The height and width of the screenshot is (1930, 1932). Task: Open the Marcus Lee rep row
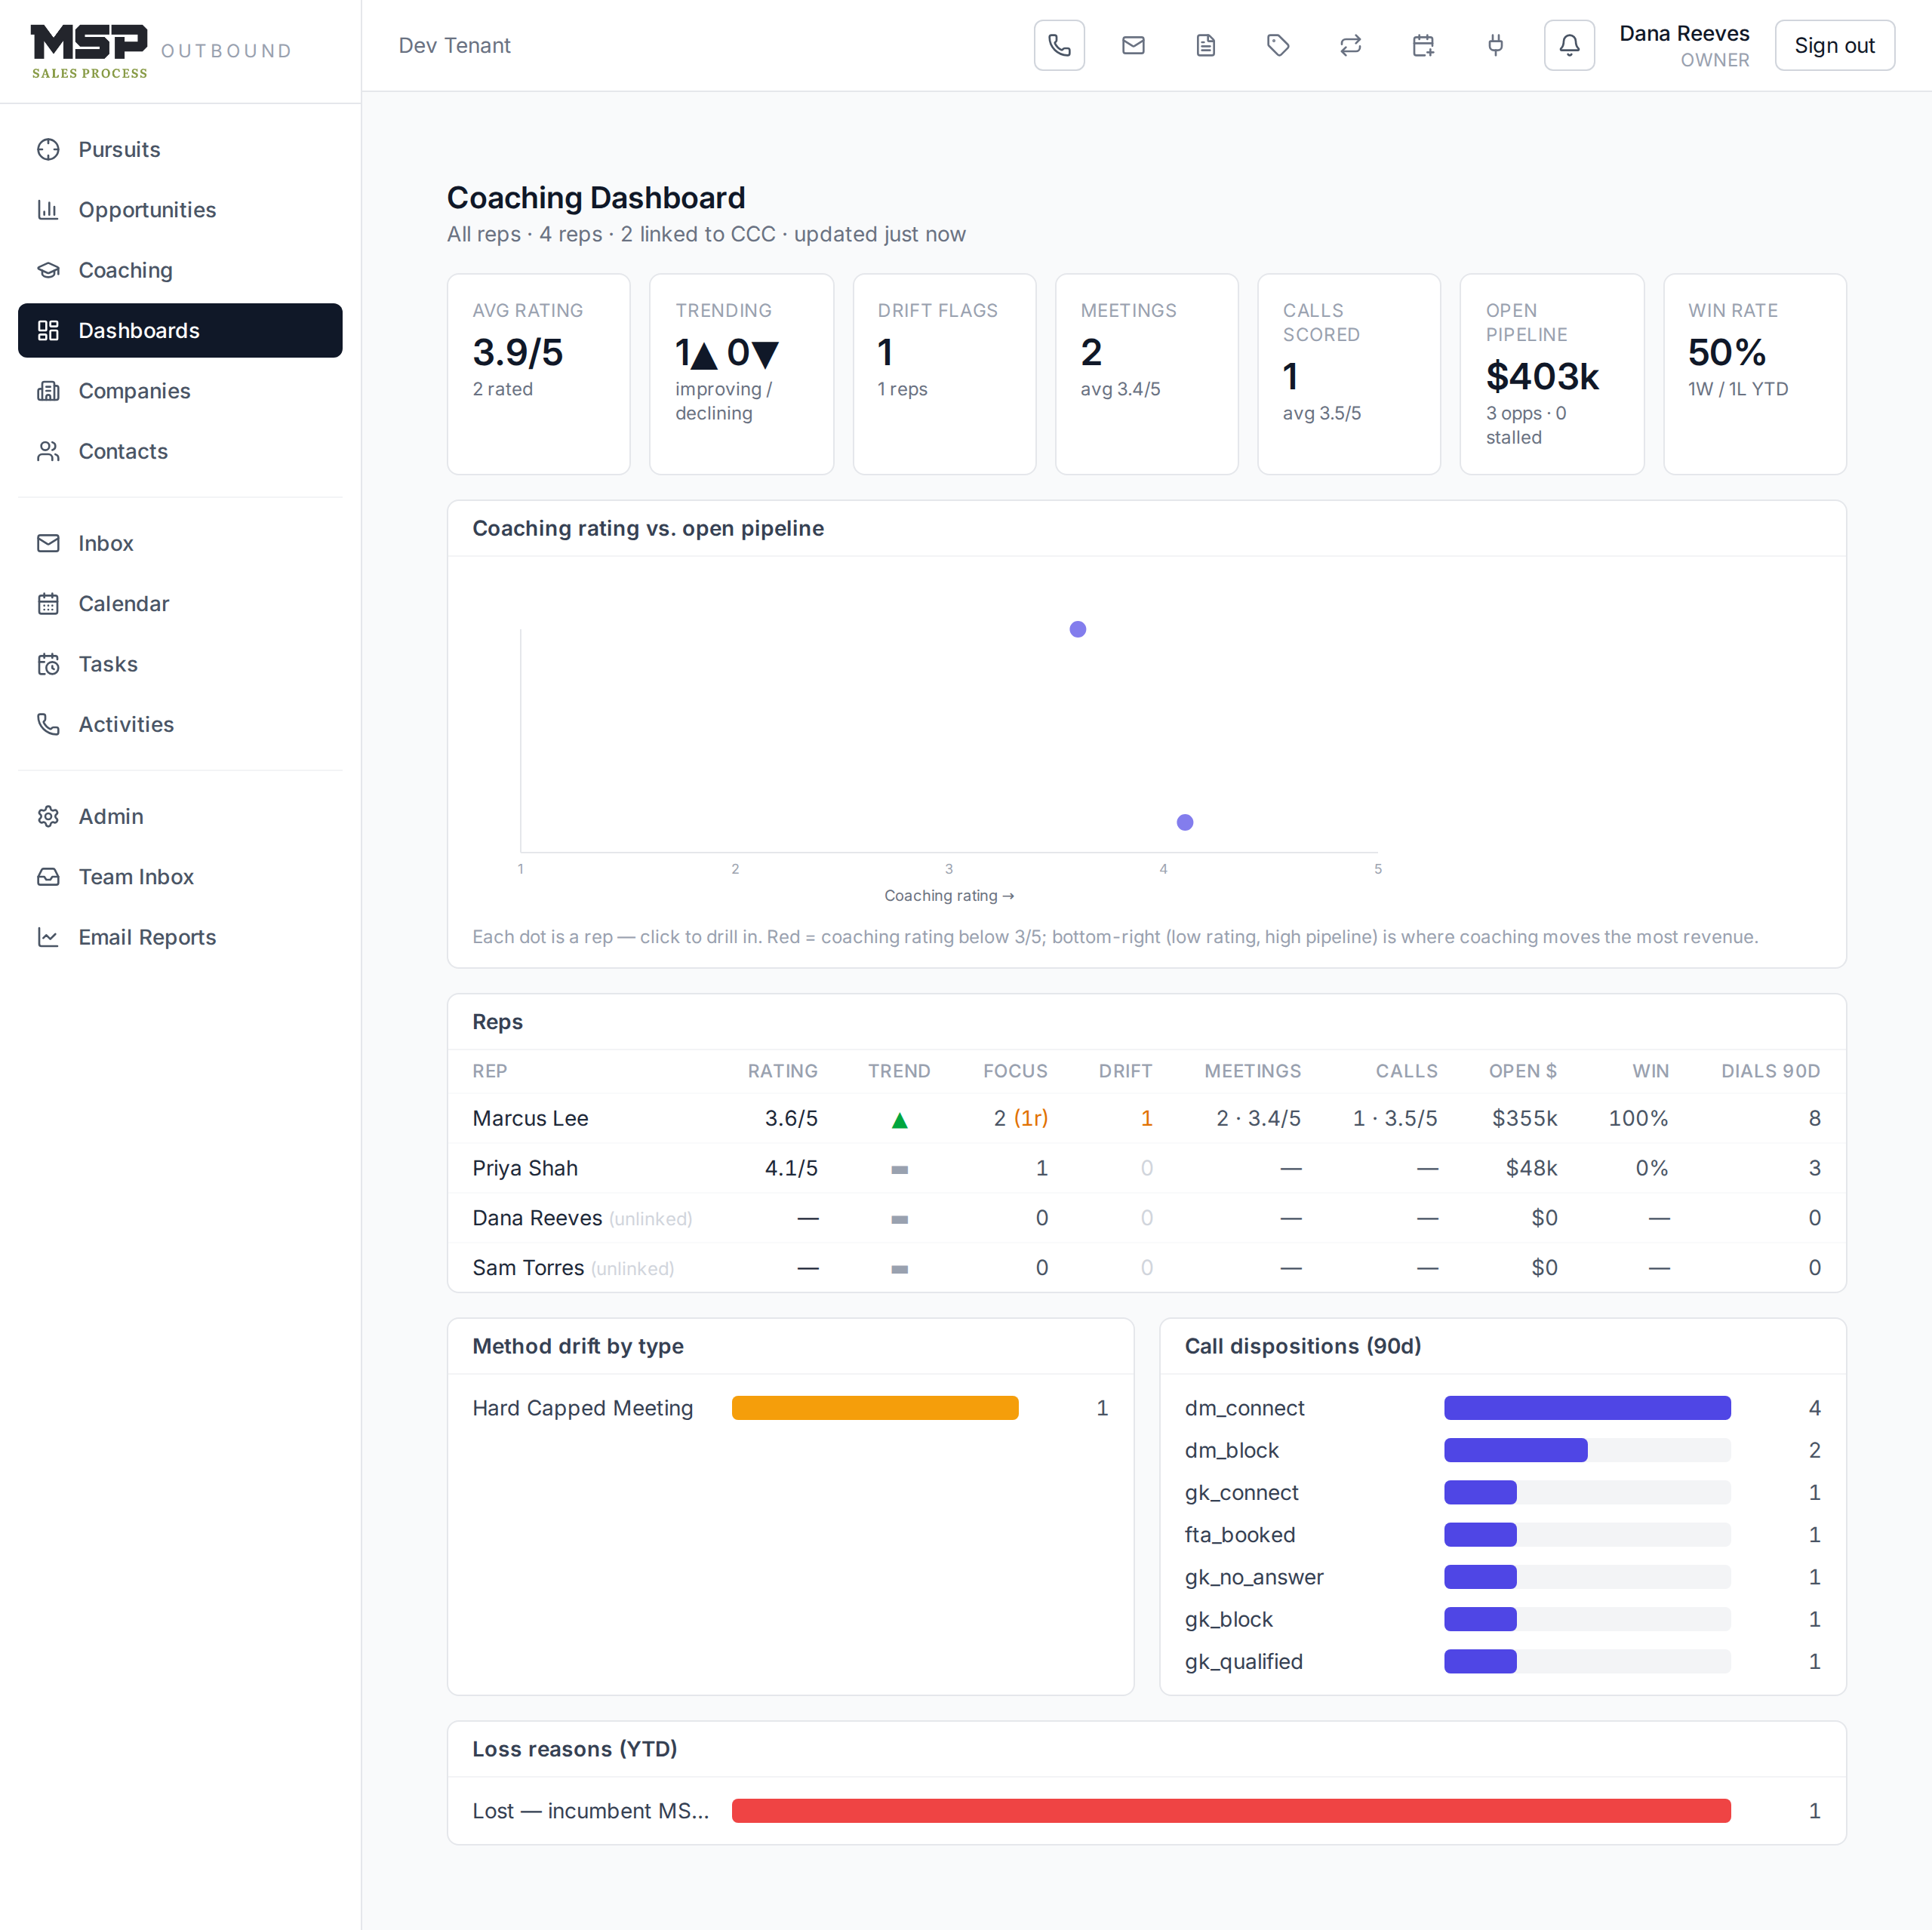coord(1146,1118)
